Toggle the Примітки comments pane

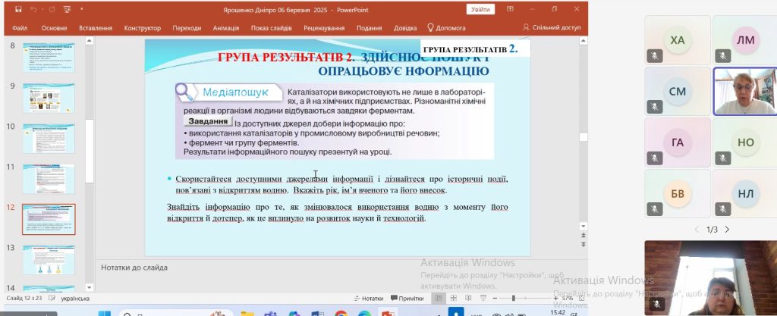(x=407, y=299)
